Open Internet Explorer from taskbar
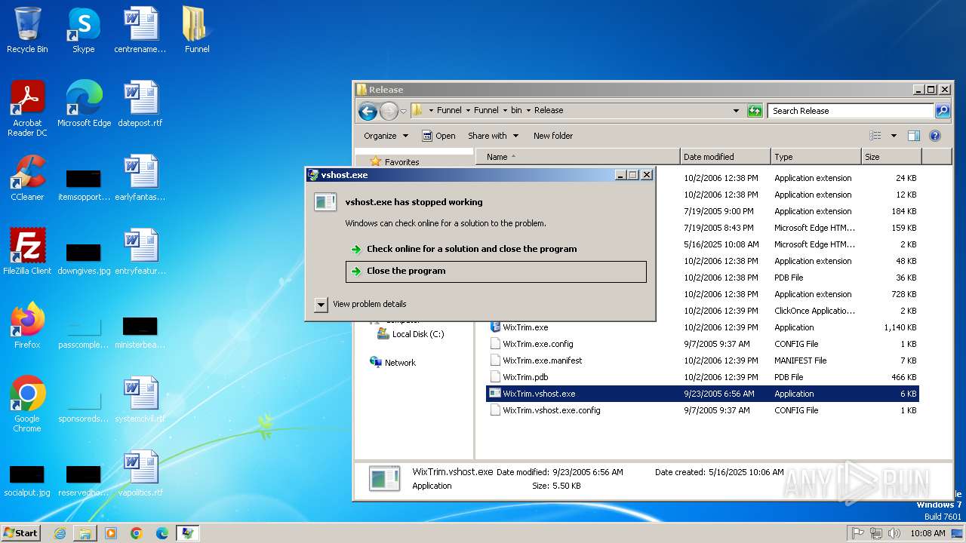The height and width of the screenshot is (543, 966). pyautogui.click(x=60, y=533)
